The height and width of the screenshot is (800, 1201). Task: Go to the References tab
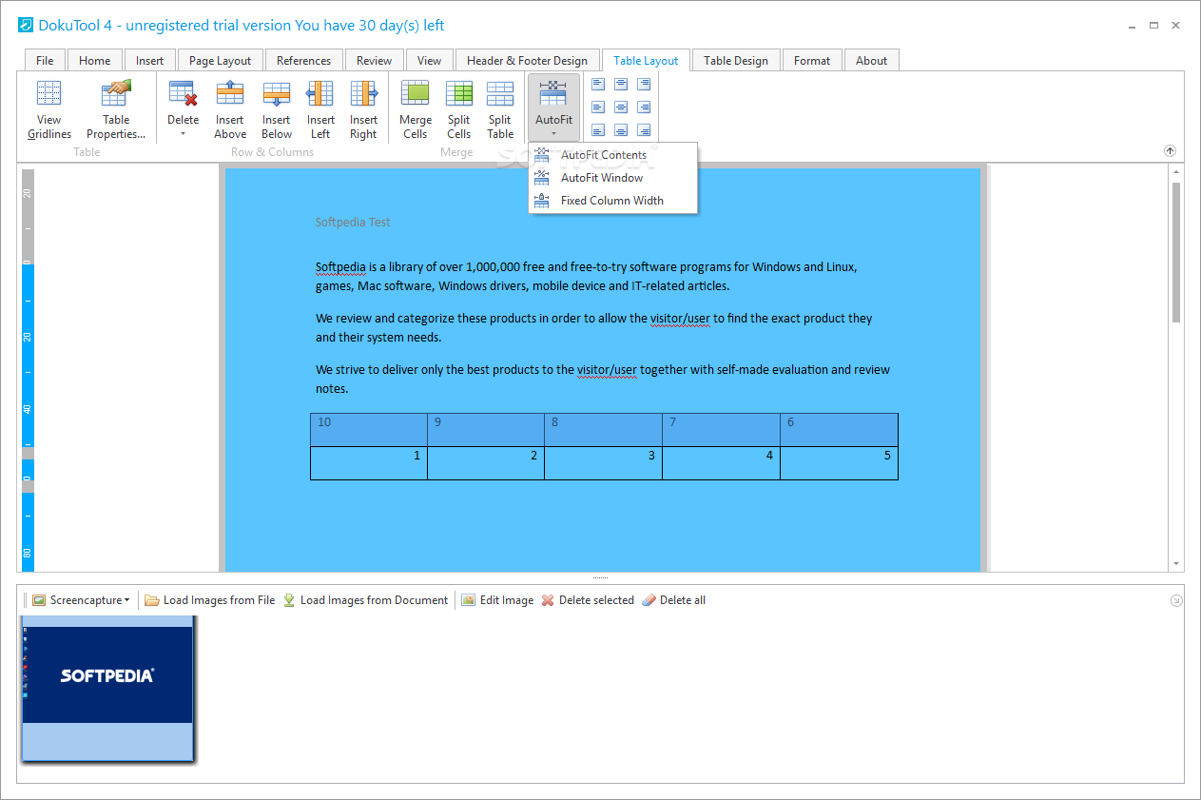(303, 60)
